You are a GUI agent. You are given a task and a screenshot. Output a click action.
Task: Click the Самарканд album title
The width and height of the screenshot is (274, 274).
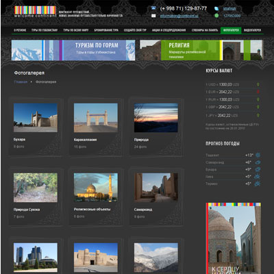tap(143, 210)
